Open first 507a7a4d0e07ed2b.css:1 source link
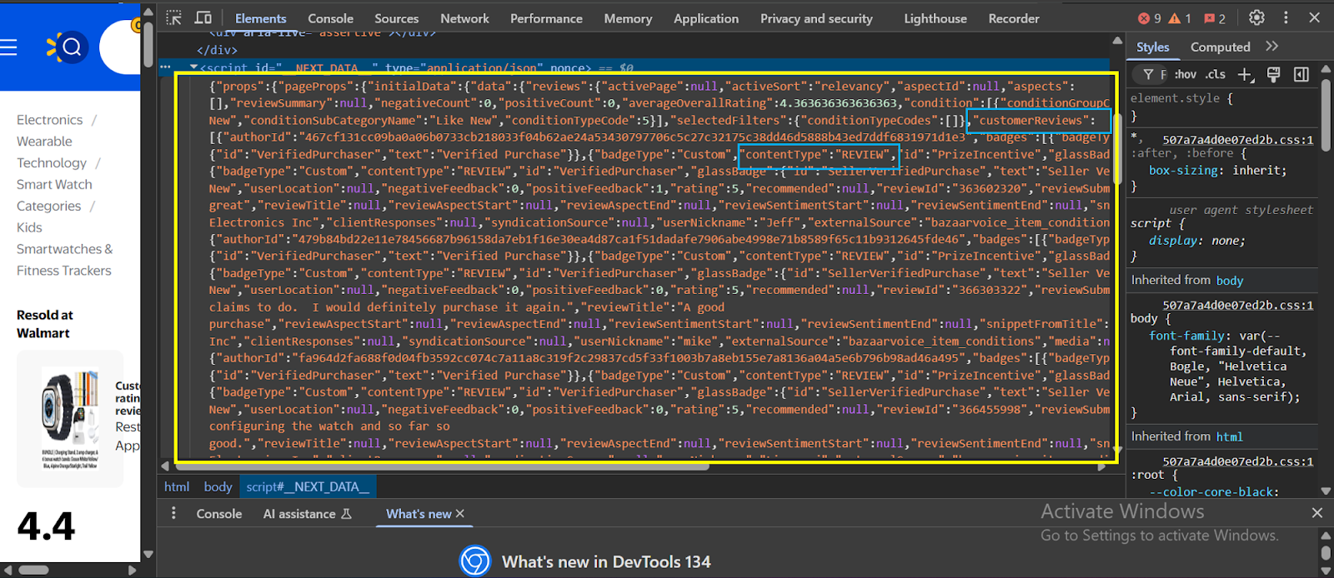Screen dimensions: 1334x578 (x=1237, y=140)
